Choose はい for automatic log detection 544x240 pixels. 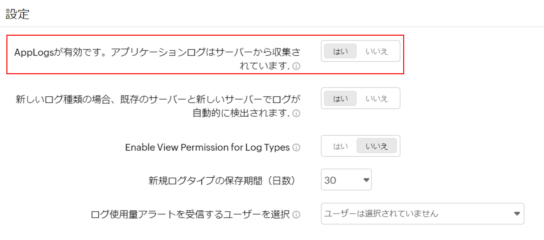(340, 99)
